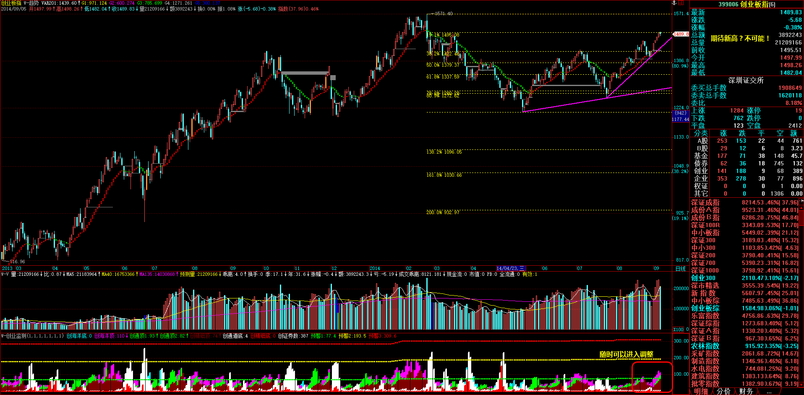Select 创业300 in the index list

[x=703, y=278]
